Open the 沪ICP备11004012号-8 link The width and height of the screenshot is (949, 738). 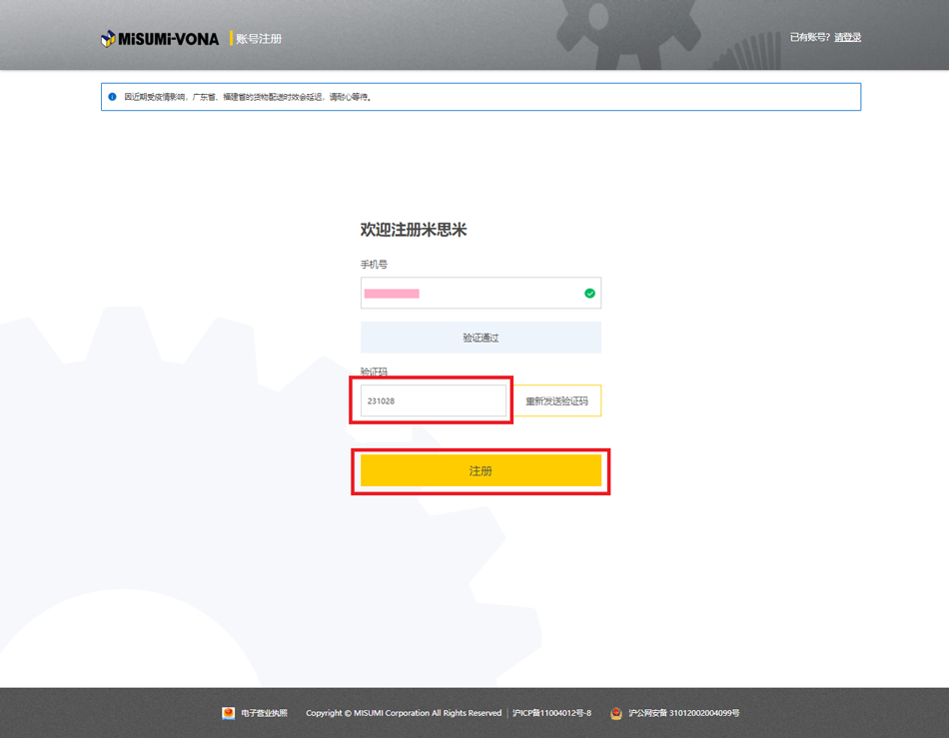coord(551,713)
